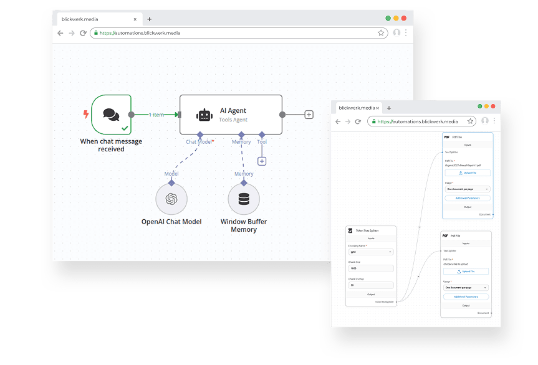Click the Chat Model diamond connector on AI Agent

[200, 135]
